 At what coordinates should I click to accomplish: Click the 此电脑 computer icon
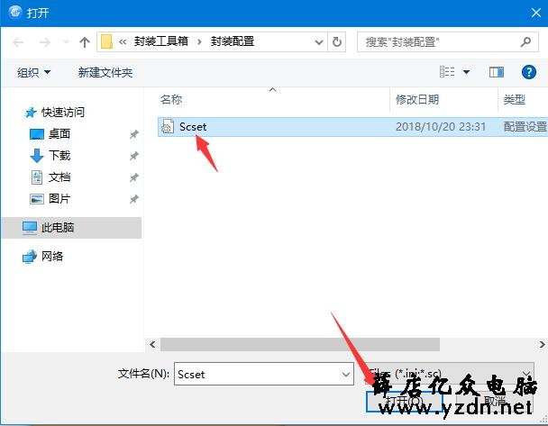pos(30,228)
